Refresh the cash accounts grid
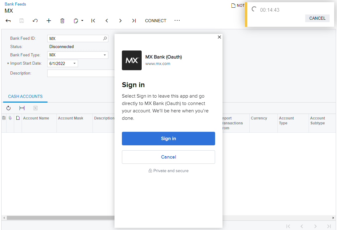337x230 pixels. pyautogui.click(x=8, y=108)
